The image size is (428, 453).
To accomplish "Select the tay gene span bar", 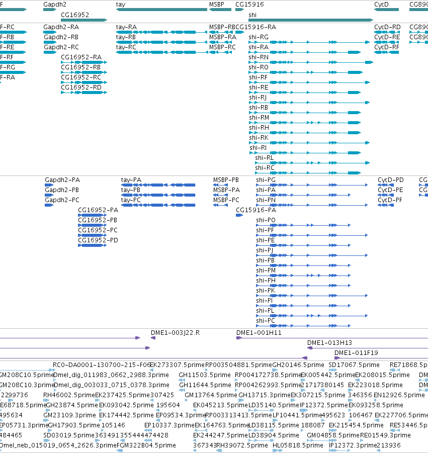I will click(161, 10).
